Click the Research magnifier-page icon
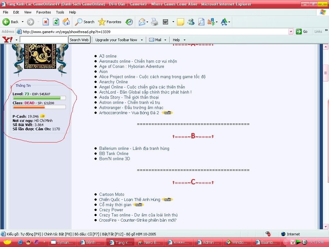 tap(201, 22)
